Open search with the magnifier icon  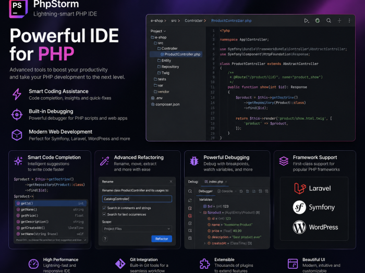pyautogui.click(x=328, y=21)
